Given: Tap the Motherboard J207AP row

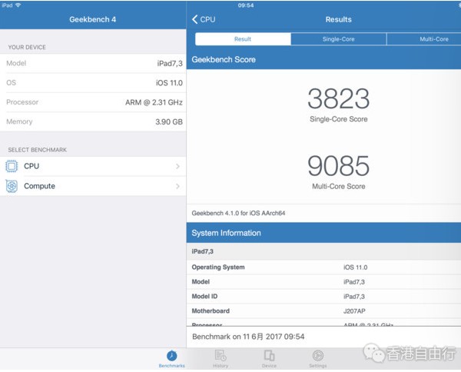Looking at the screenshot, I should 323,311.
